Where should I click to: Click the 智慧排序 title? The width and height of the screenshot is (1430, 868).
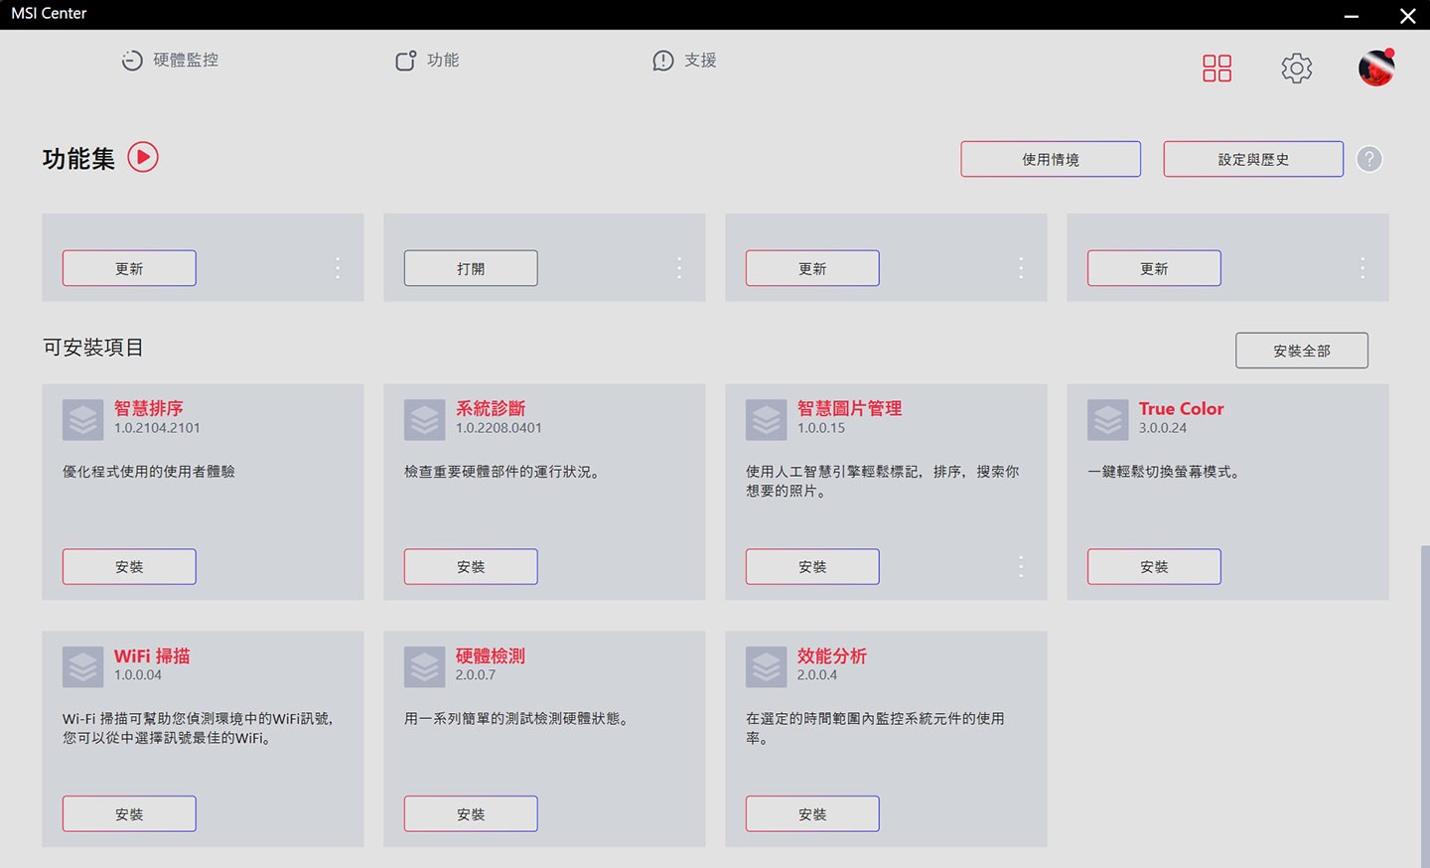149,408
